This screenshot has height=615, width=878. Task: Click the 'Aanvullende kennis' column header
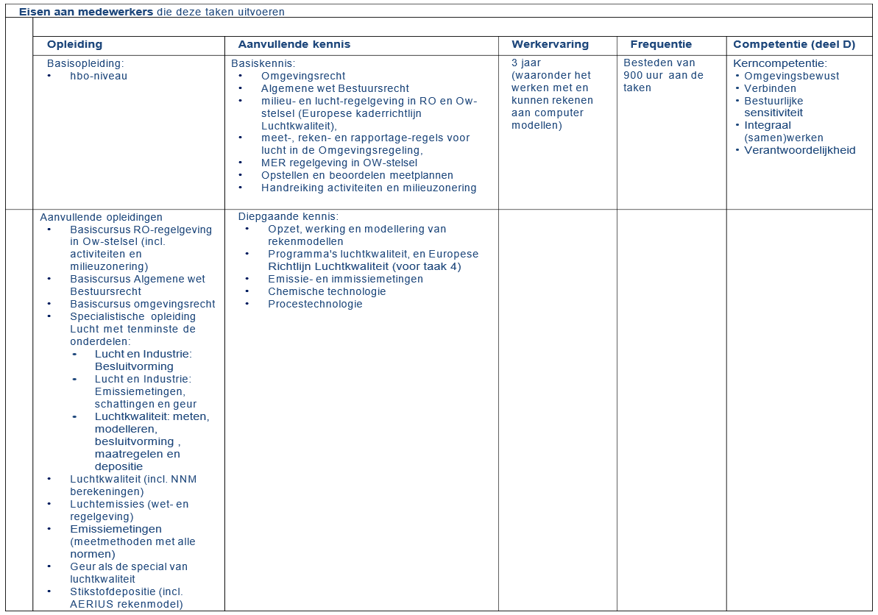(294, 44)
